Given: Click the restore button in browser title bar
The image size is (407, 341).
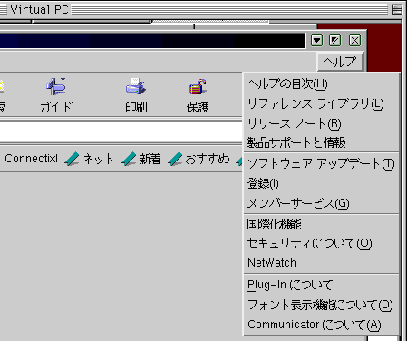Looking at the screenshot, I should [335, 40].
